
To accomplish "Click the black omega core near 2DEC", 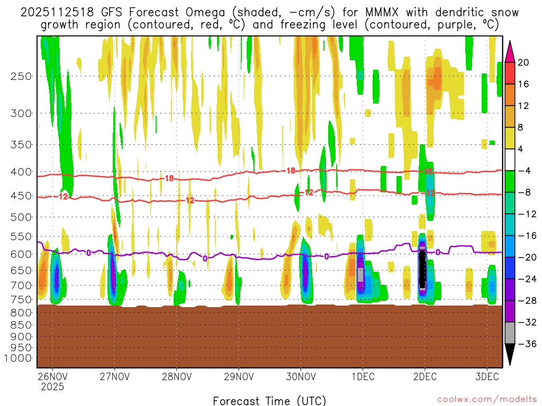I will click(x=422, y=269).
